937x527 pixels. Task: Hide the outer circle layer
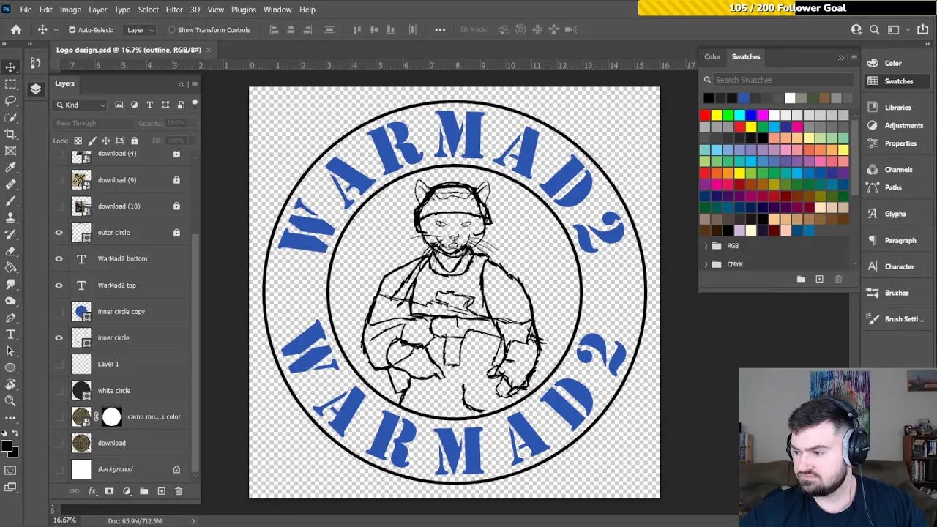[x=59, y=233]
